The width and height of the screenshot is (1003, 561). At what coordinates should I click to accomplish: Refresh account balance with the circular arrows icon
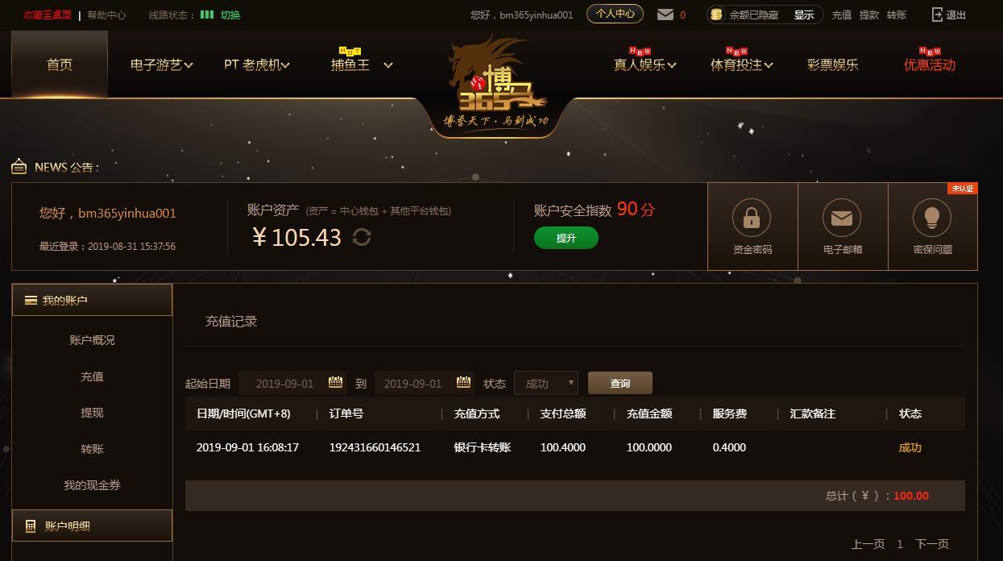tap(362, 237)
